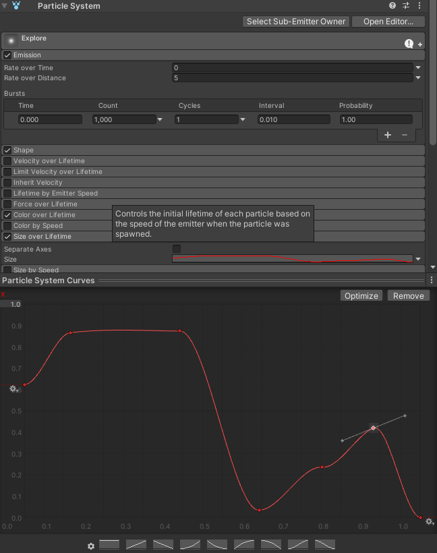
Task: Enable Limit Velocity over Lifetime checkbox
Action: tap(7, 172)
